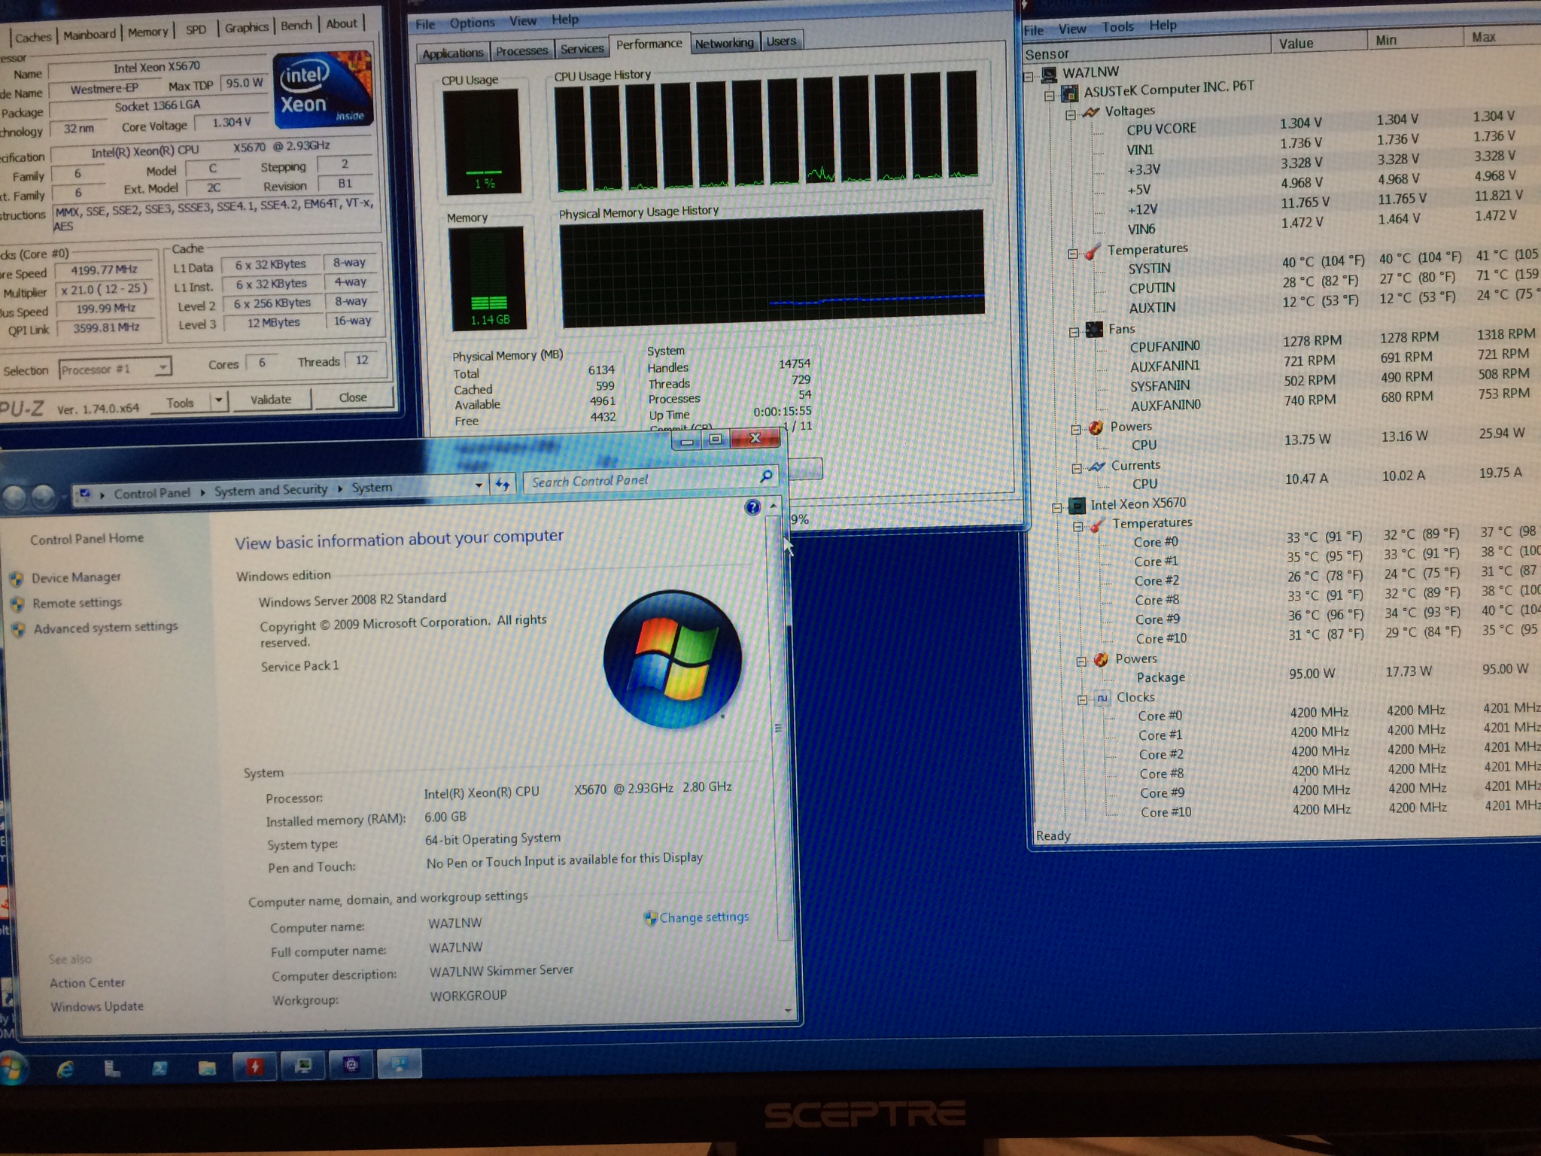
Task: Open Windows PowerShell taskbar icon
Action: (160, 1068)
